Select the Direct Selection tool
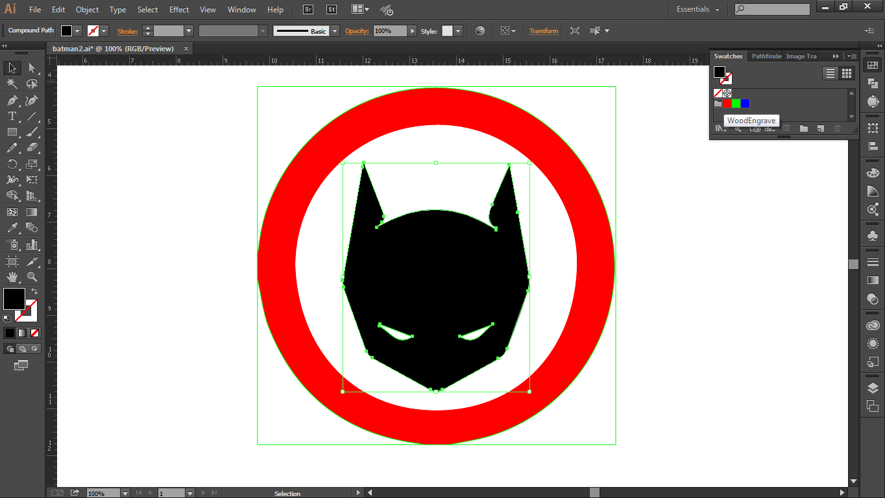 (x=32, y=68)
